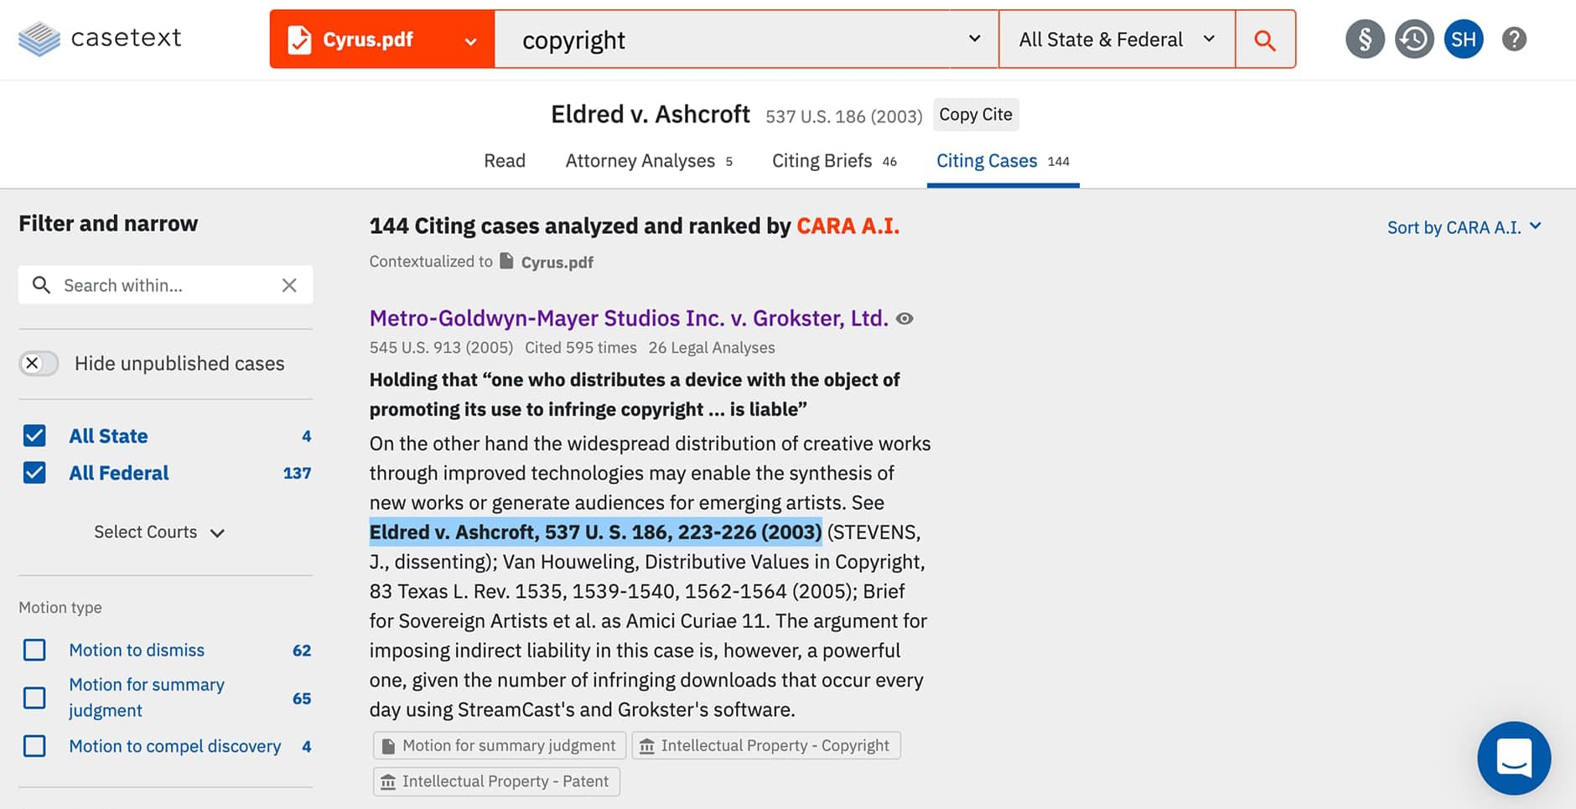Open the Metro-Goldwyn-Mayer Studios v. Grokster case link
Image resolution: width=1576 pixels, height=809 pixels.
point(629,319)
